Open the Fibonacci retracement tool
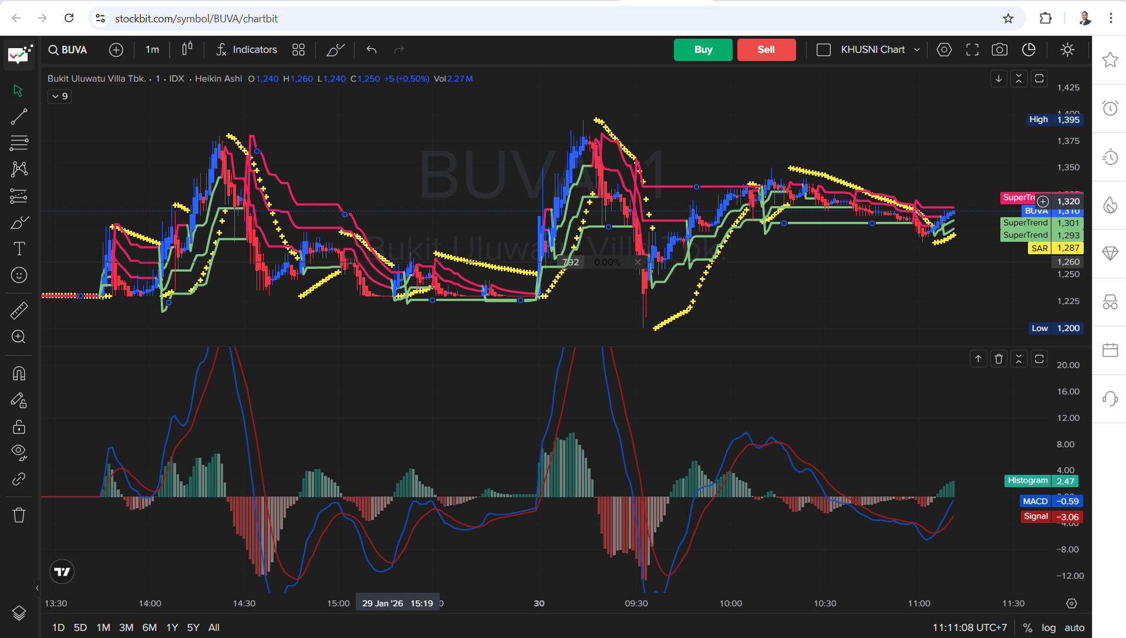This screenshot has height=638, width=1126. click(x=19, y=143)
